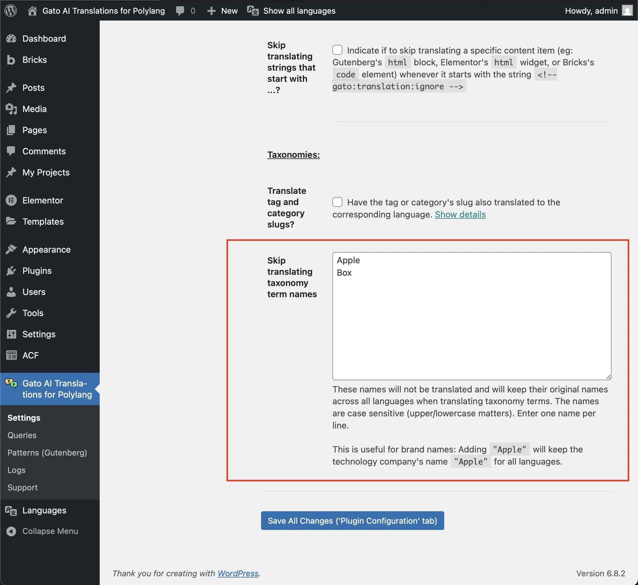
Task: Switch to the Queries submenu page
Action: click(22, 435)
